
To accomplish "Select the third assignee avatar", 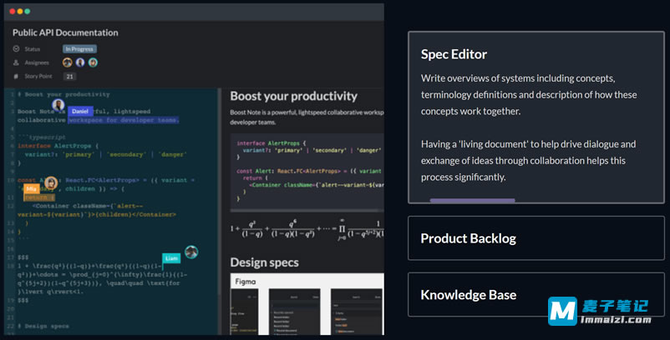I will click(x=94, y=62).
